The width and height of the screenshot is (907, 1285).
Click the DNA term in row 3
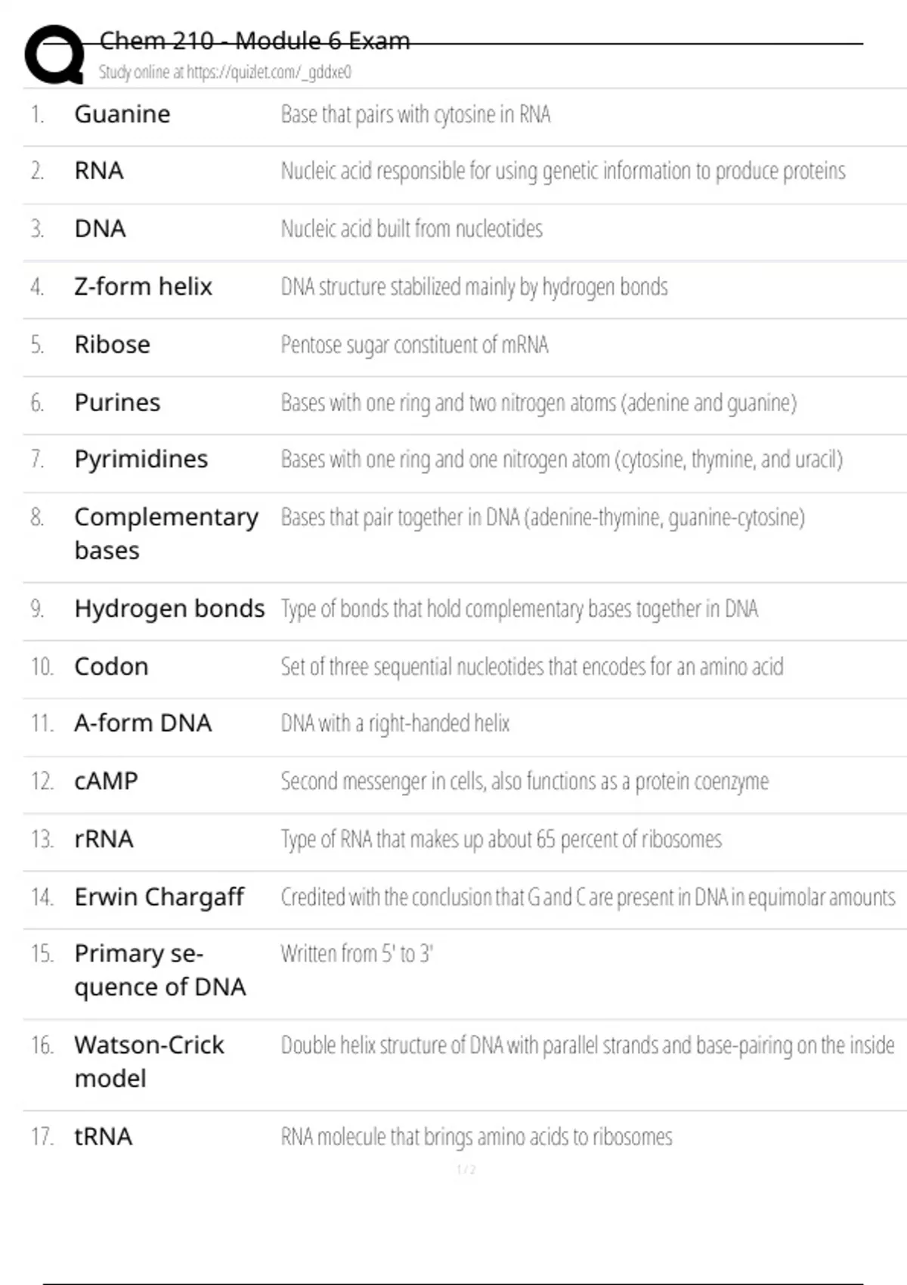[100, 229]
